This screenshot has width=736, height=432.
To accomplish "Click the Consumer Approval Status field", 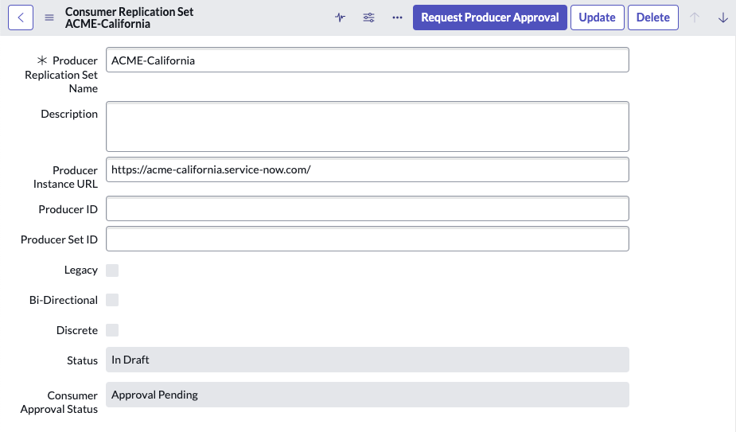I will tap(368, 395).
